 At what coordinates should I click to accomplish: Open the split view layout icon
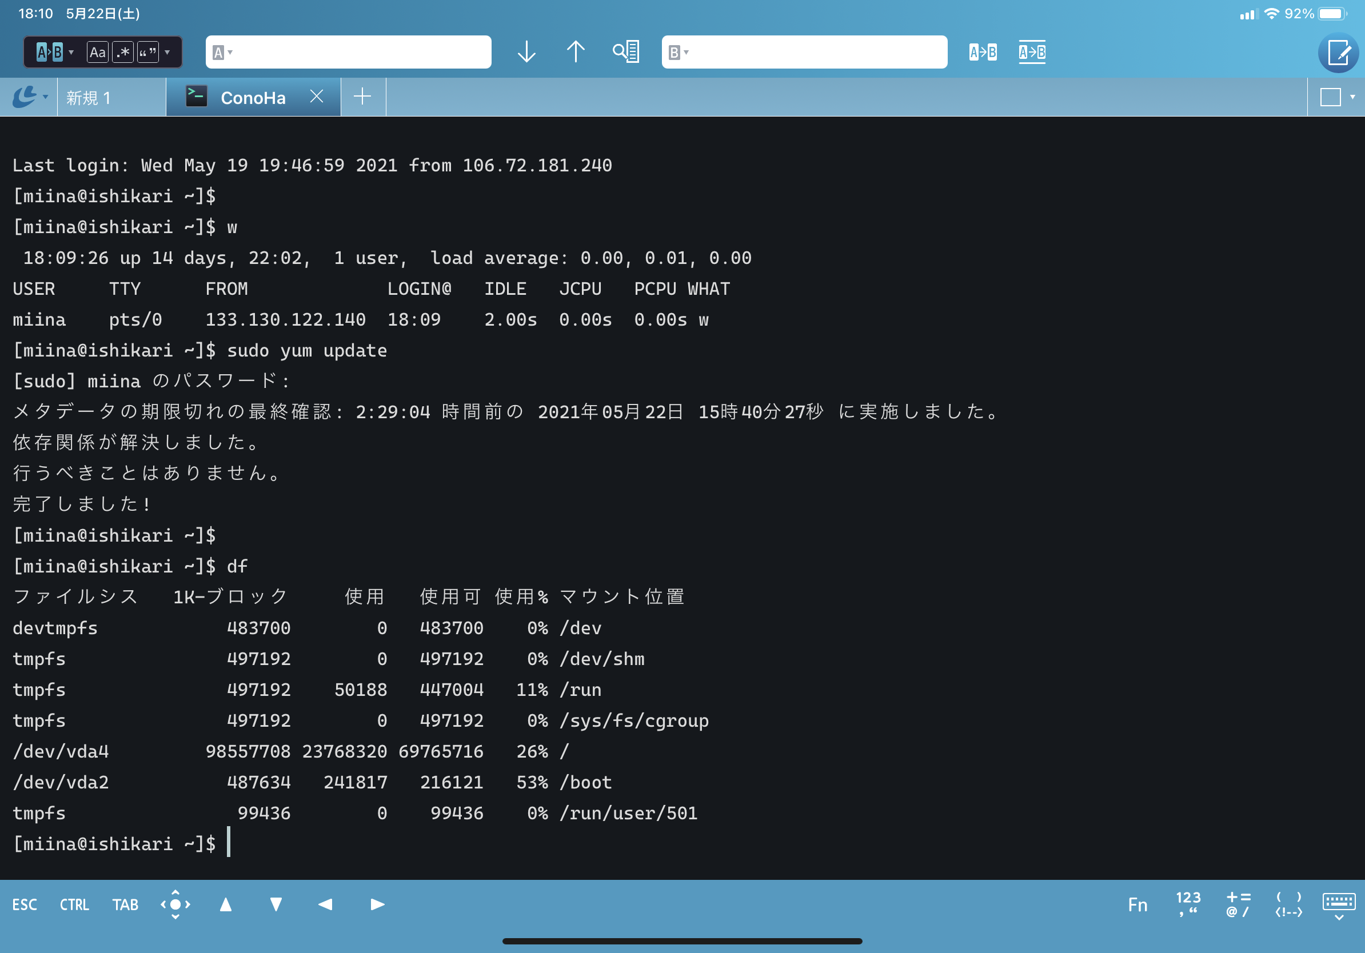click(x=1331, y=97)
